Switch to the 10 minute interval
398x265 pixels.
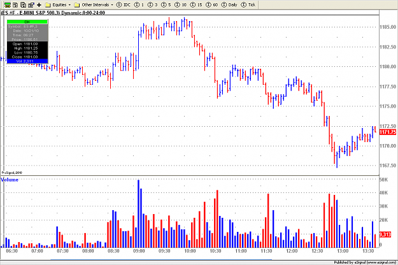[180, 5]
